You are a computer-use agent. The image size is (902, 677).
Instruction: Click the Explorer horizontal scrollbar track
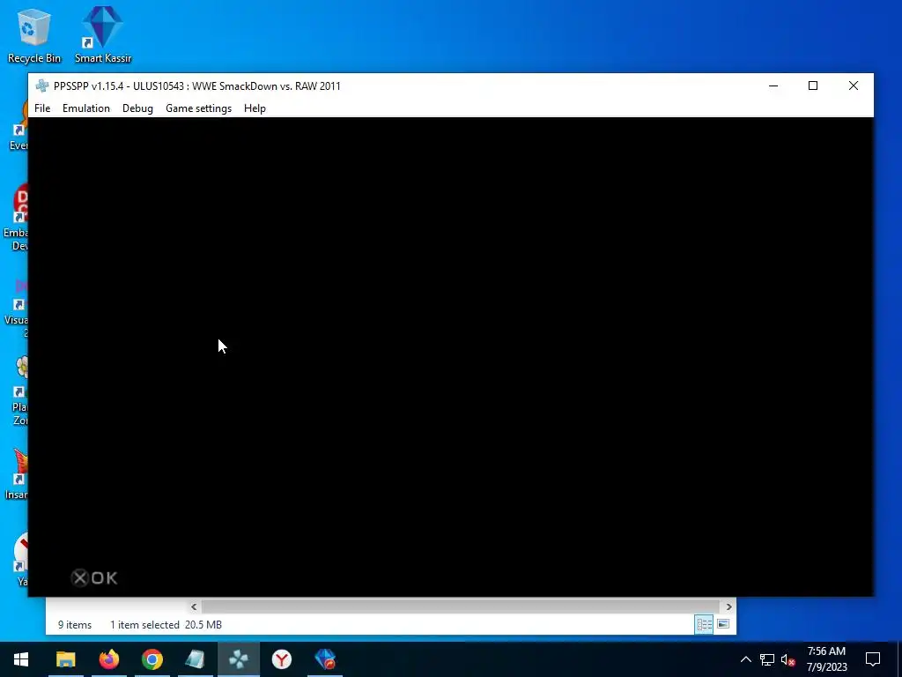pos(460,606)
